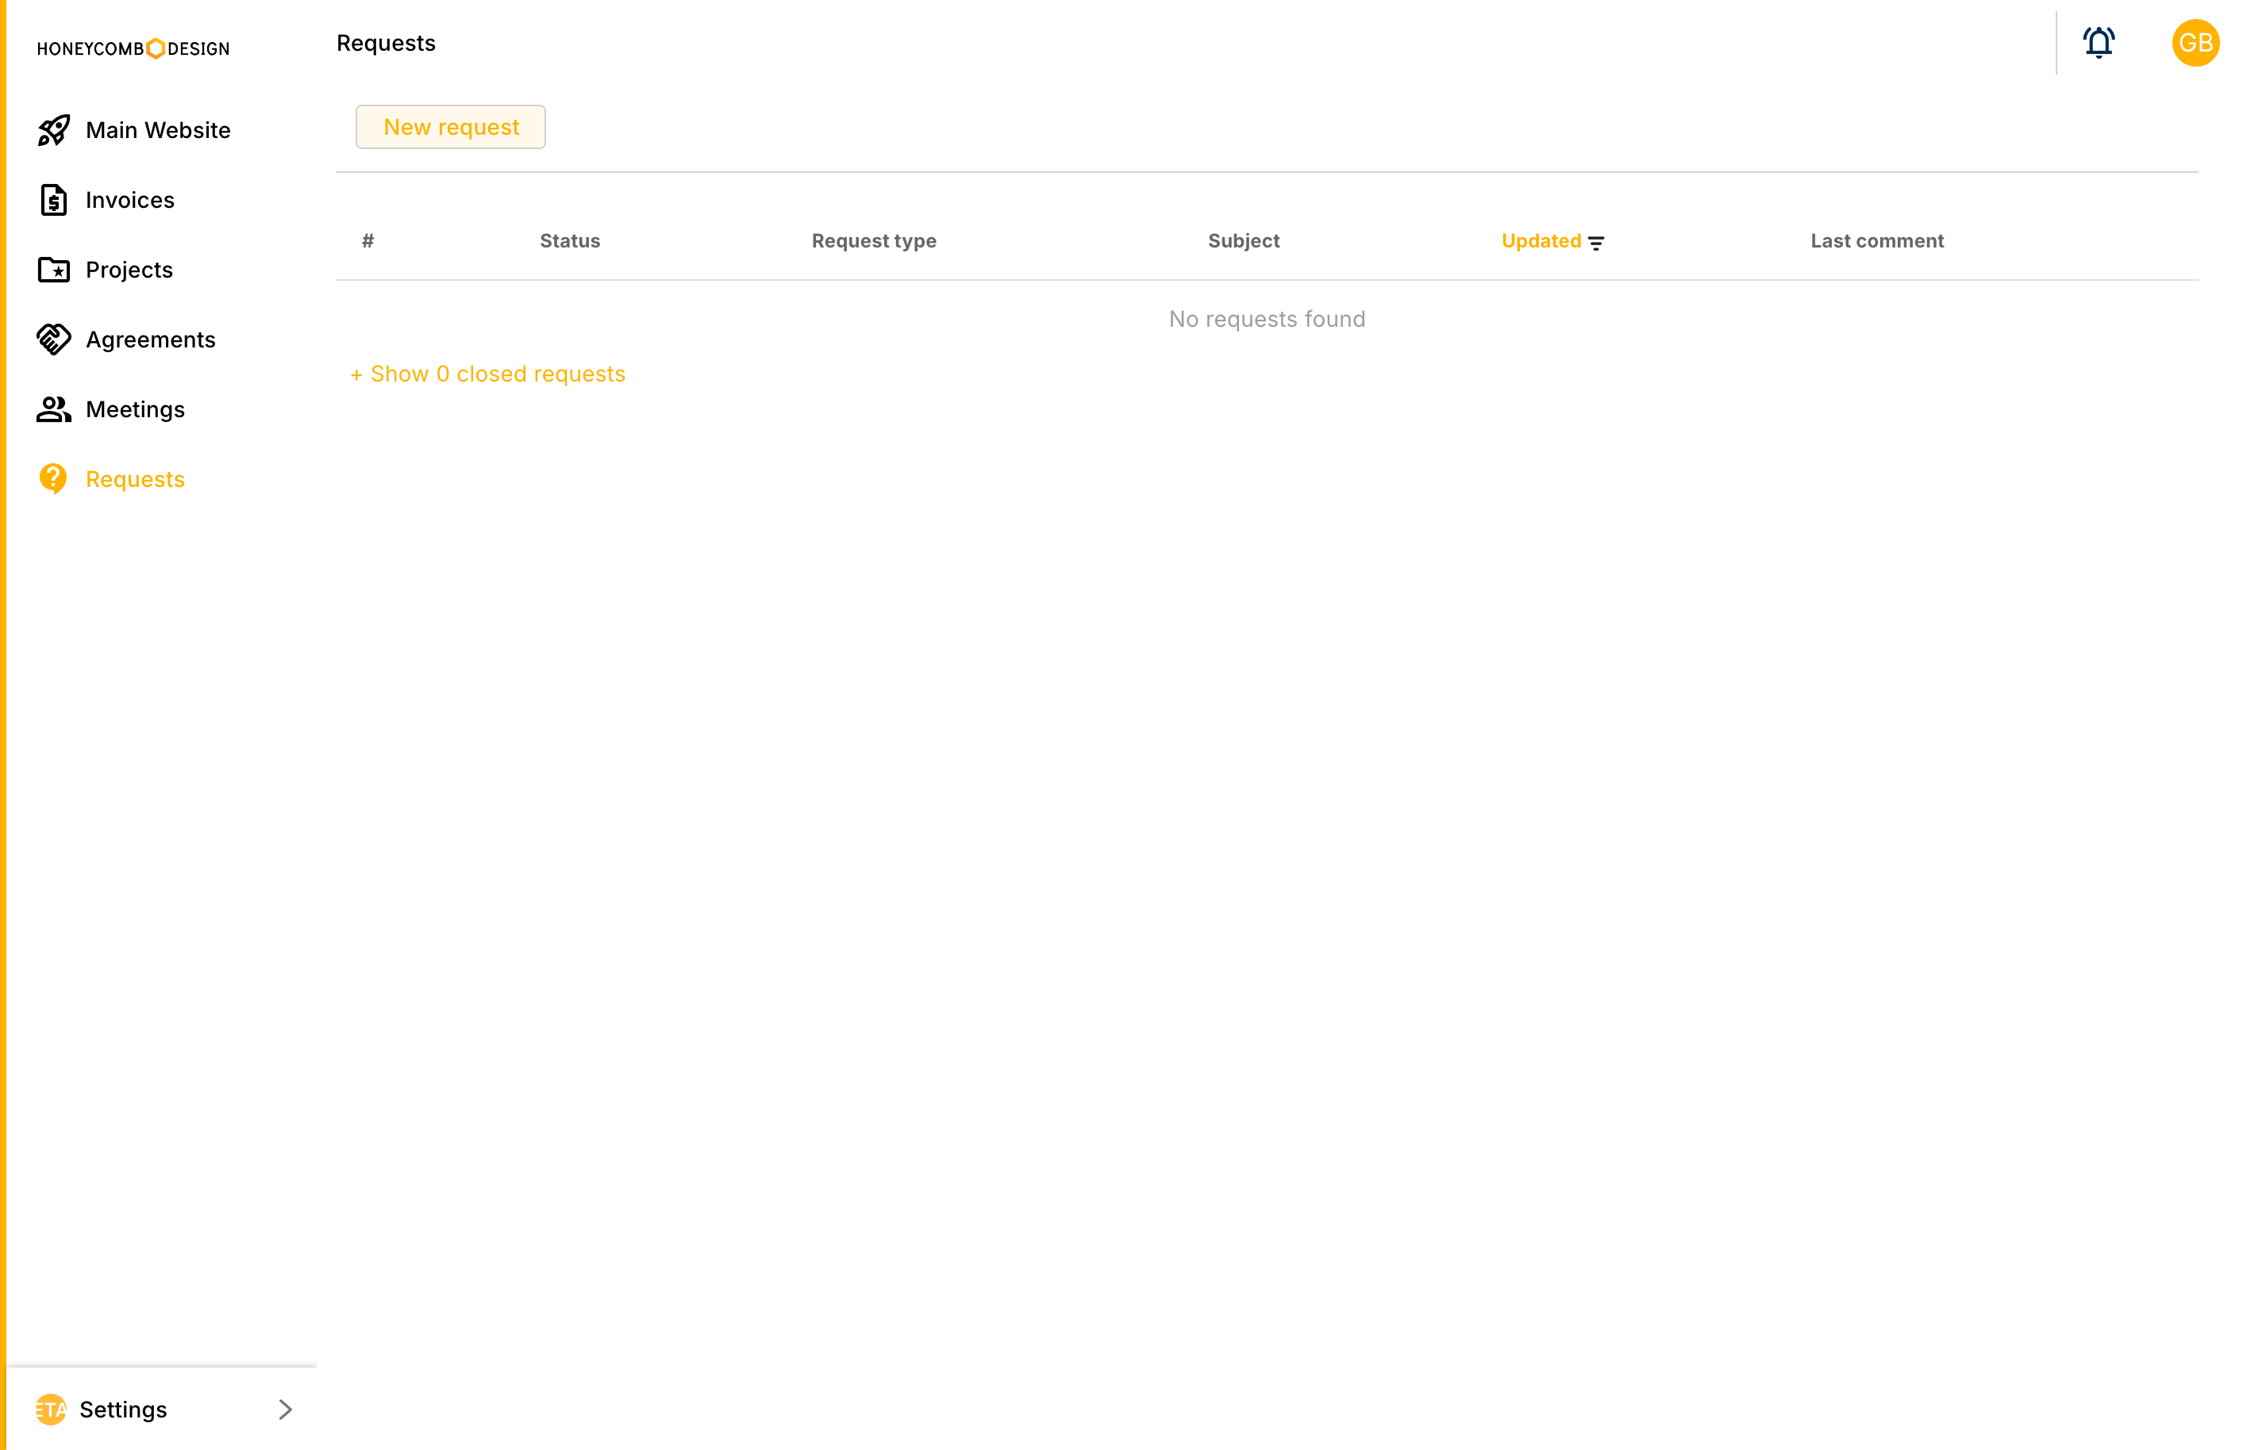
Task: Show 0 closed requests link
Action: tap(487, 374)
